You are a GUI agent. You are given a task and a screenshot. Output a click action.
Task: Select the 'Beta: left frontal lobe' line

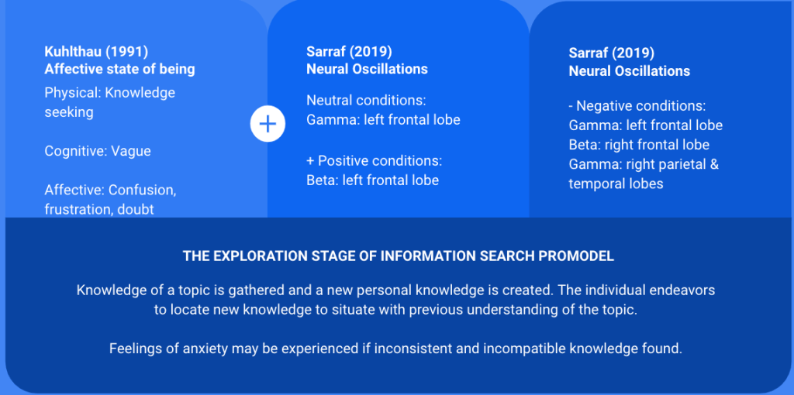372,180
